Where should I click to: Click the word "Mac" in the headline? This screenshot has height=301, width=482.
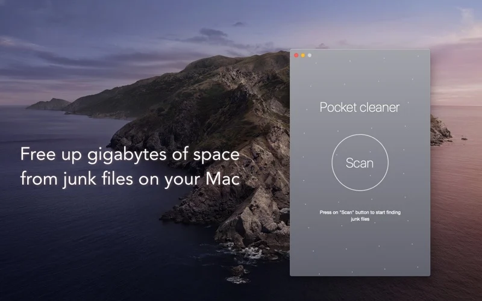point(224,179)
